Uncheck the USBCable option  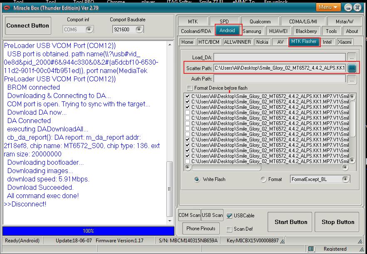(x=229, y=216)
